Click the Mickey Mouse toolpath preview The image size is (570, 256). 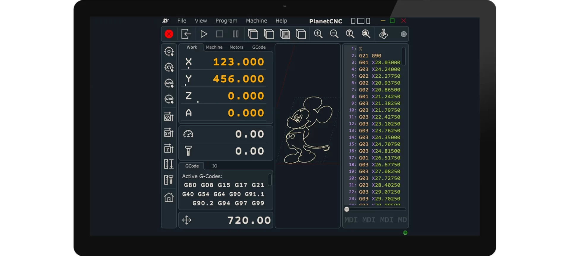[308, 130]
